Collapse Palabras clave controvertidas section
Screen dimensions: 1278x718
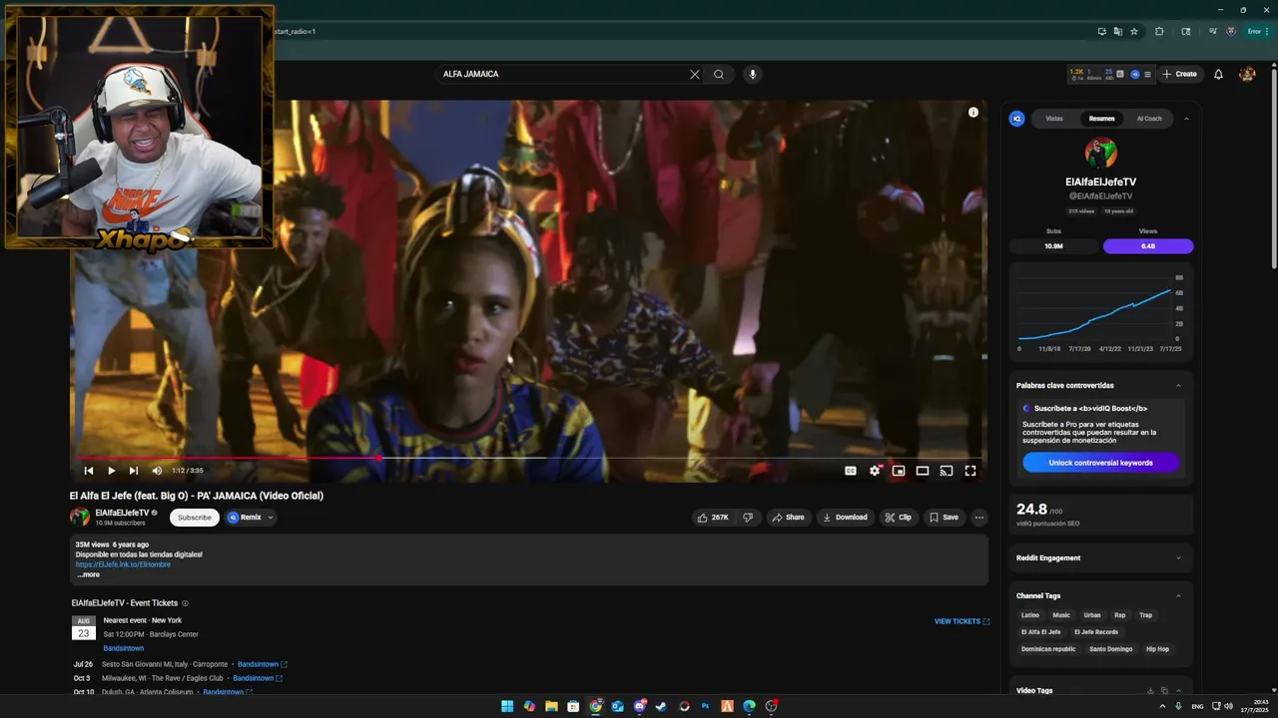pyautogui.click(x=1178, y=385)
